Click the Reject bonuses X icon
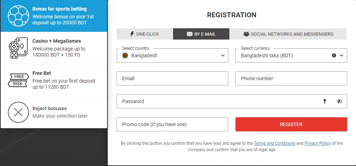 click(18, 112)
